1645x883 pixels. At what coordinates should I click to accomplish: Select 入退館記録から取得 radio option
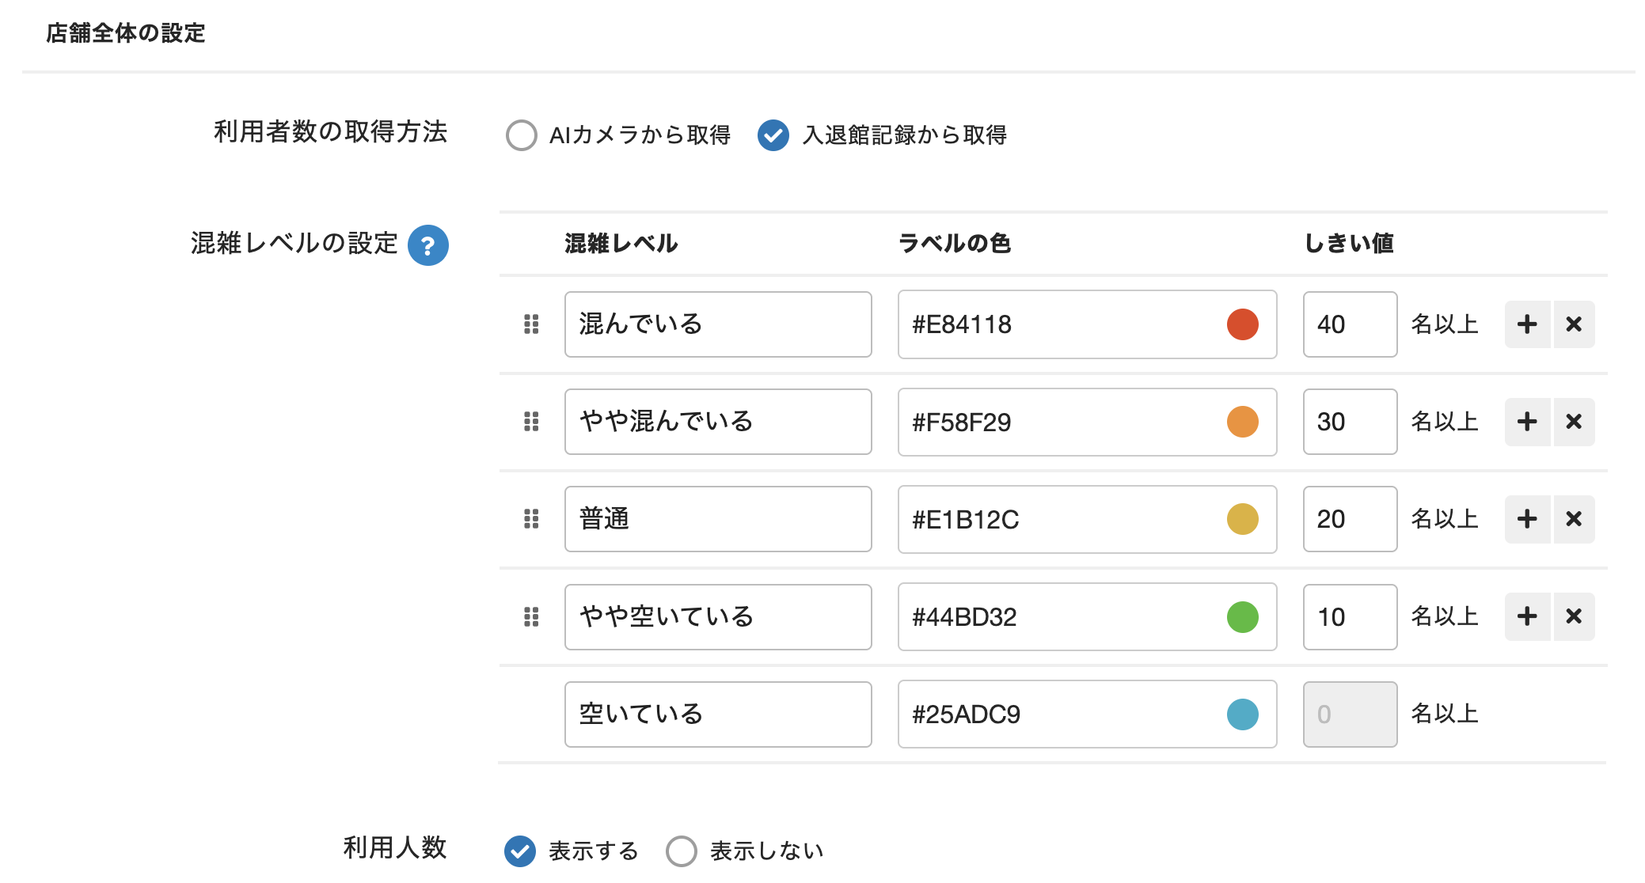pyautogui.click(x=773, y=135)
